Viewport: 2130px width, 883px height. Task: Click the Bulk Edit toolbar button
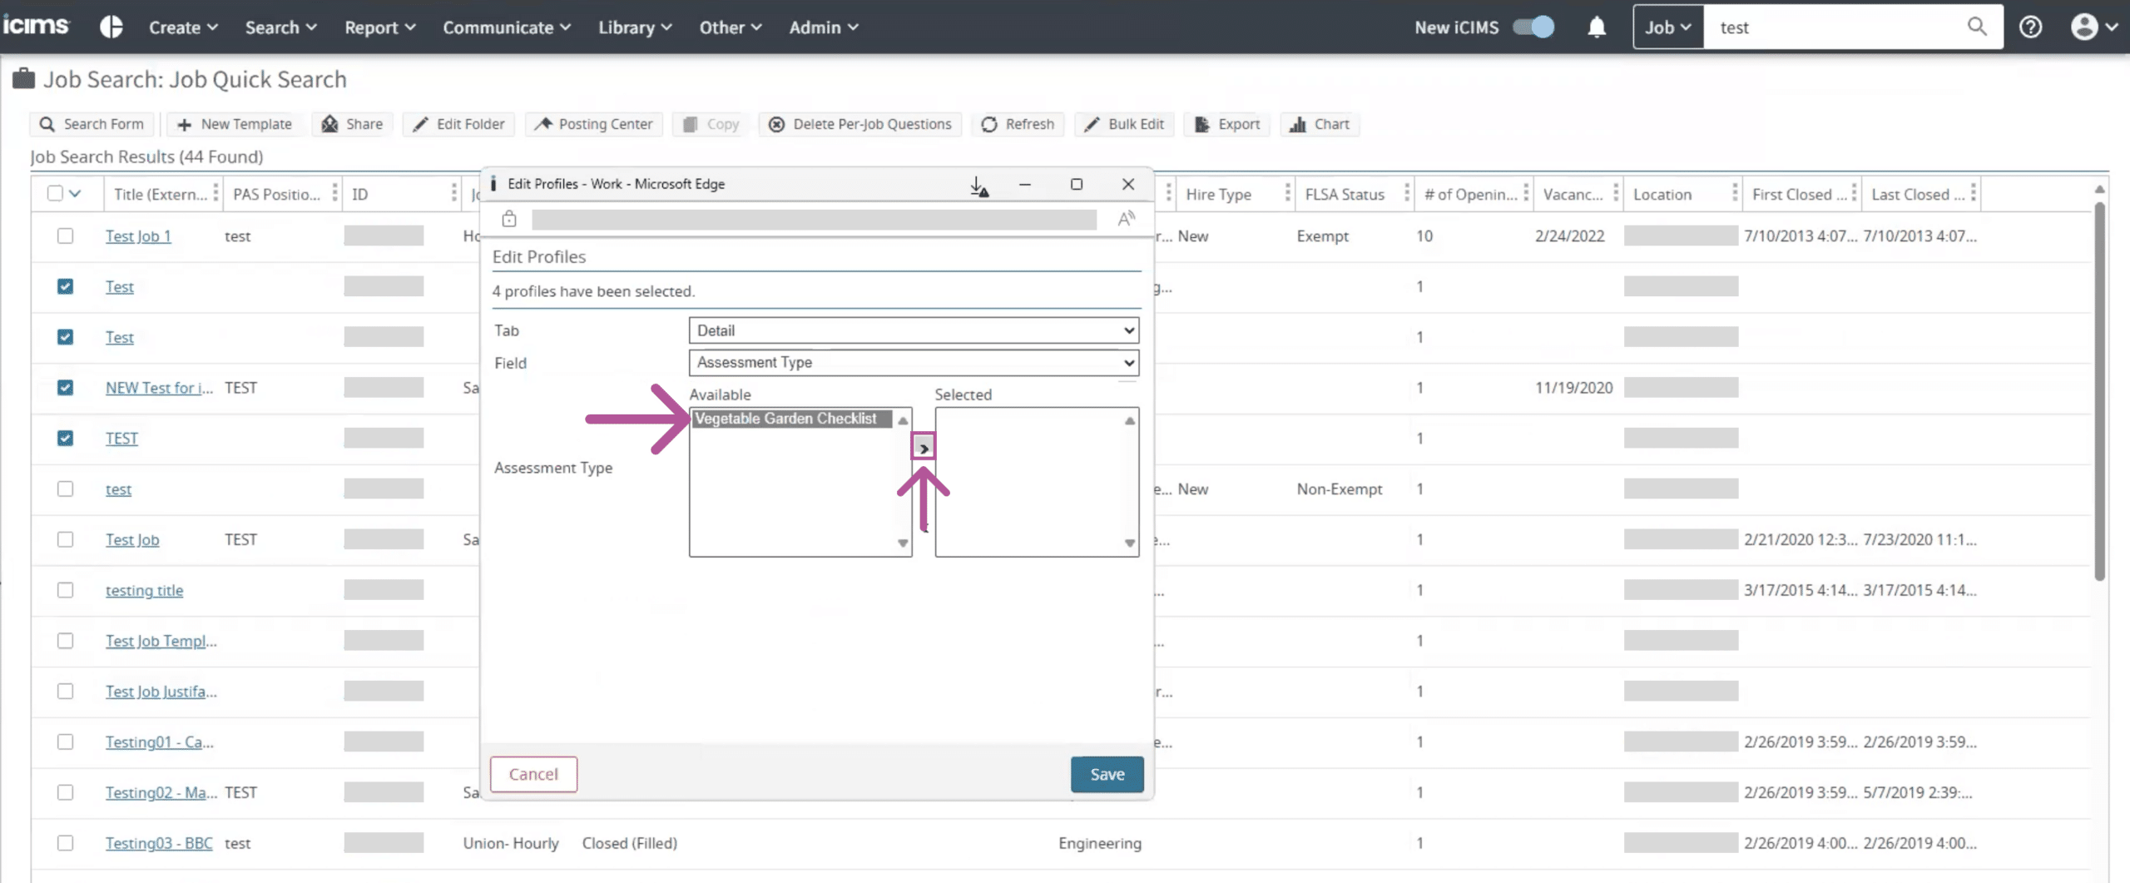[1124, 124]
